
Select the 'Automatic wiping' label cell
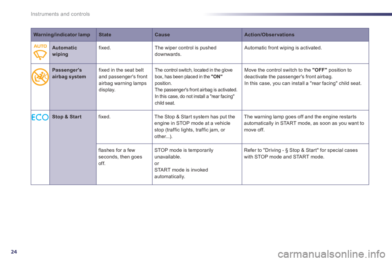pyautogui.click(x=73, y=53)
